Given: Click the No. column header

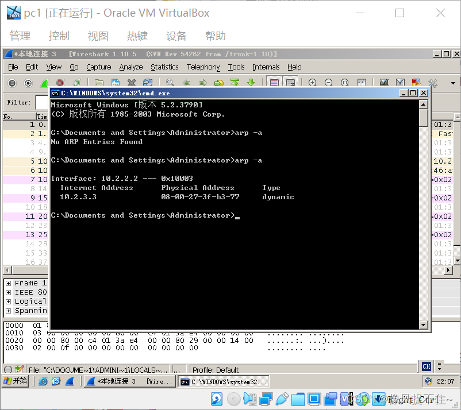Looking at the screenshot, I should click(x=20, y=117).
